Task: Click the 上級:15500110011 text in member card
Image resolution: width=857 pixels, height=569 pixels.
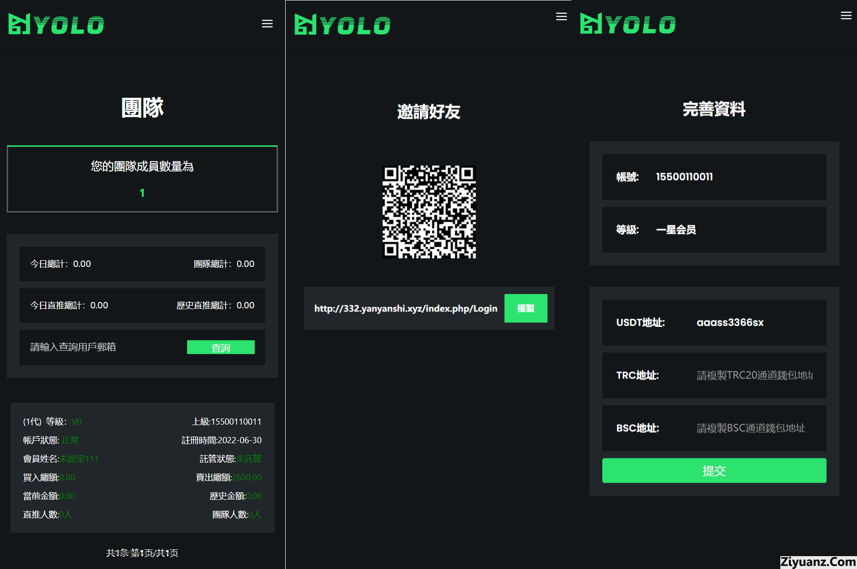Action: click(227, 422)
